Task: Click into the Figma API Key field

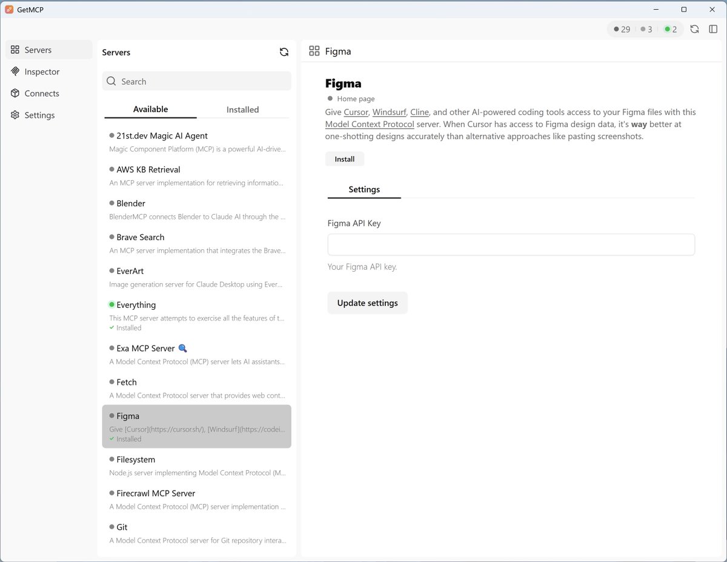Action: 511,244
